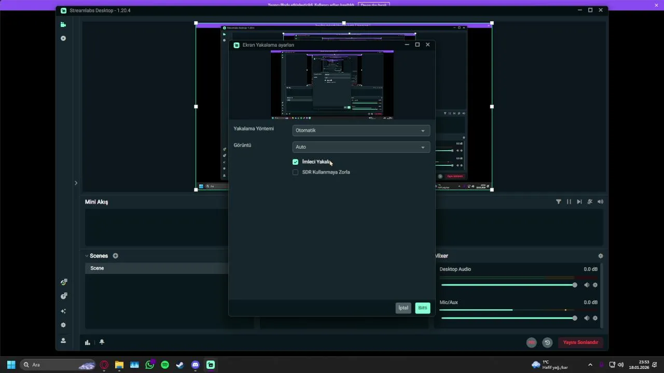Viewport: 664px width, 373px height.
Task: Click the Mini Akış volume icon
Action: 601,202
